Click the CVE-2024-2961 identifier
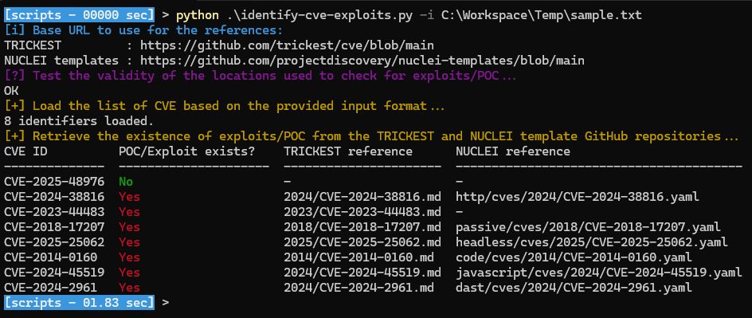 [50, 288]
